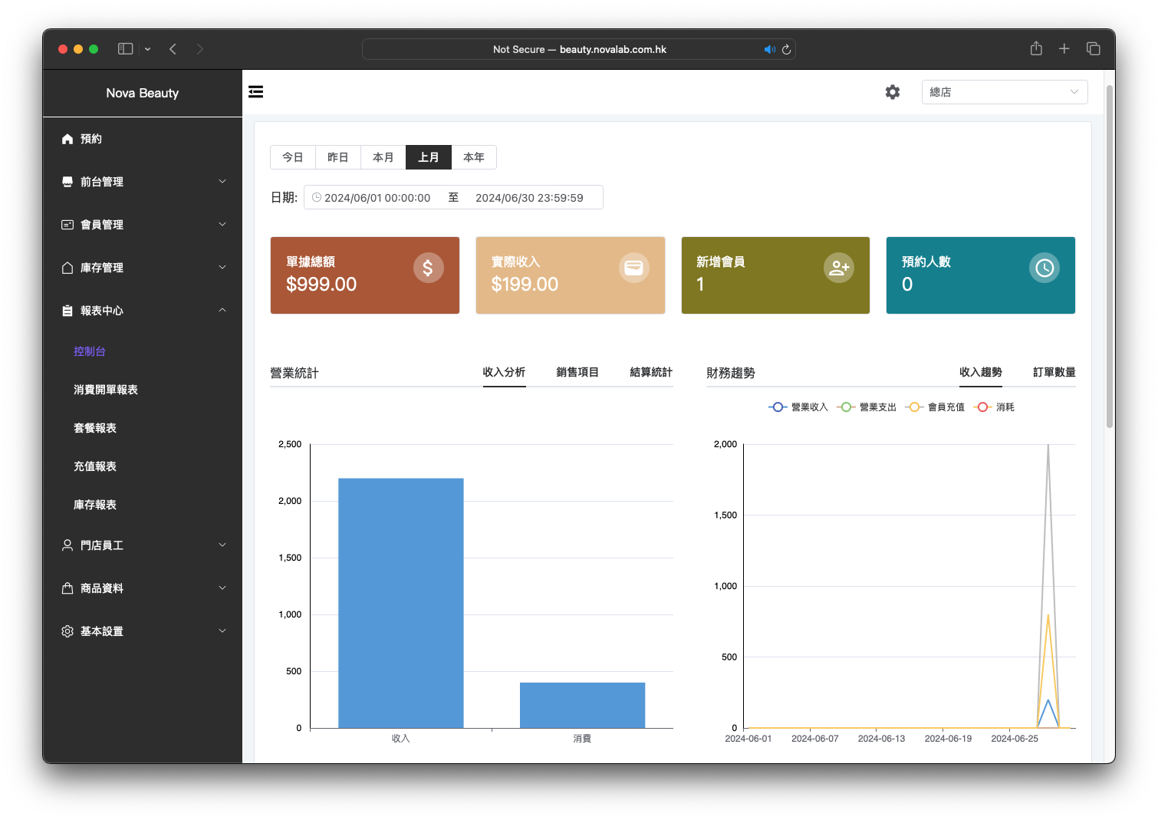Image resolution: width=1158 pixels, height=820 pixels.
Task: Switch to 銷售項目 tab
Action: tap(577, 372)
